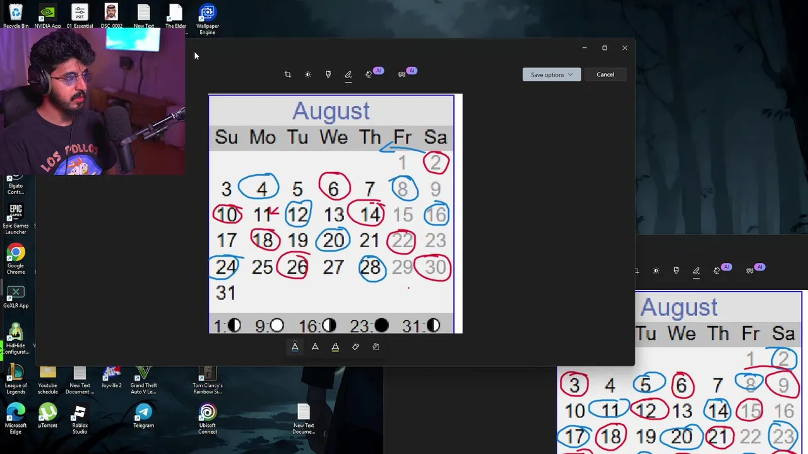The width and height of the screenshot is (808, 454).
Task: Choose the yellow highlighter pen
Action: click(335, 347)
